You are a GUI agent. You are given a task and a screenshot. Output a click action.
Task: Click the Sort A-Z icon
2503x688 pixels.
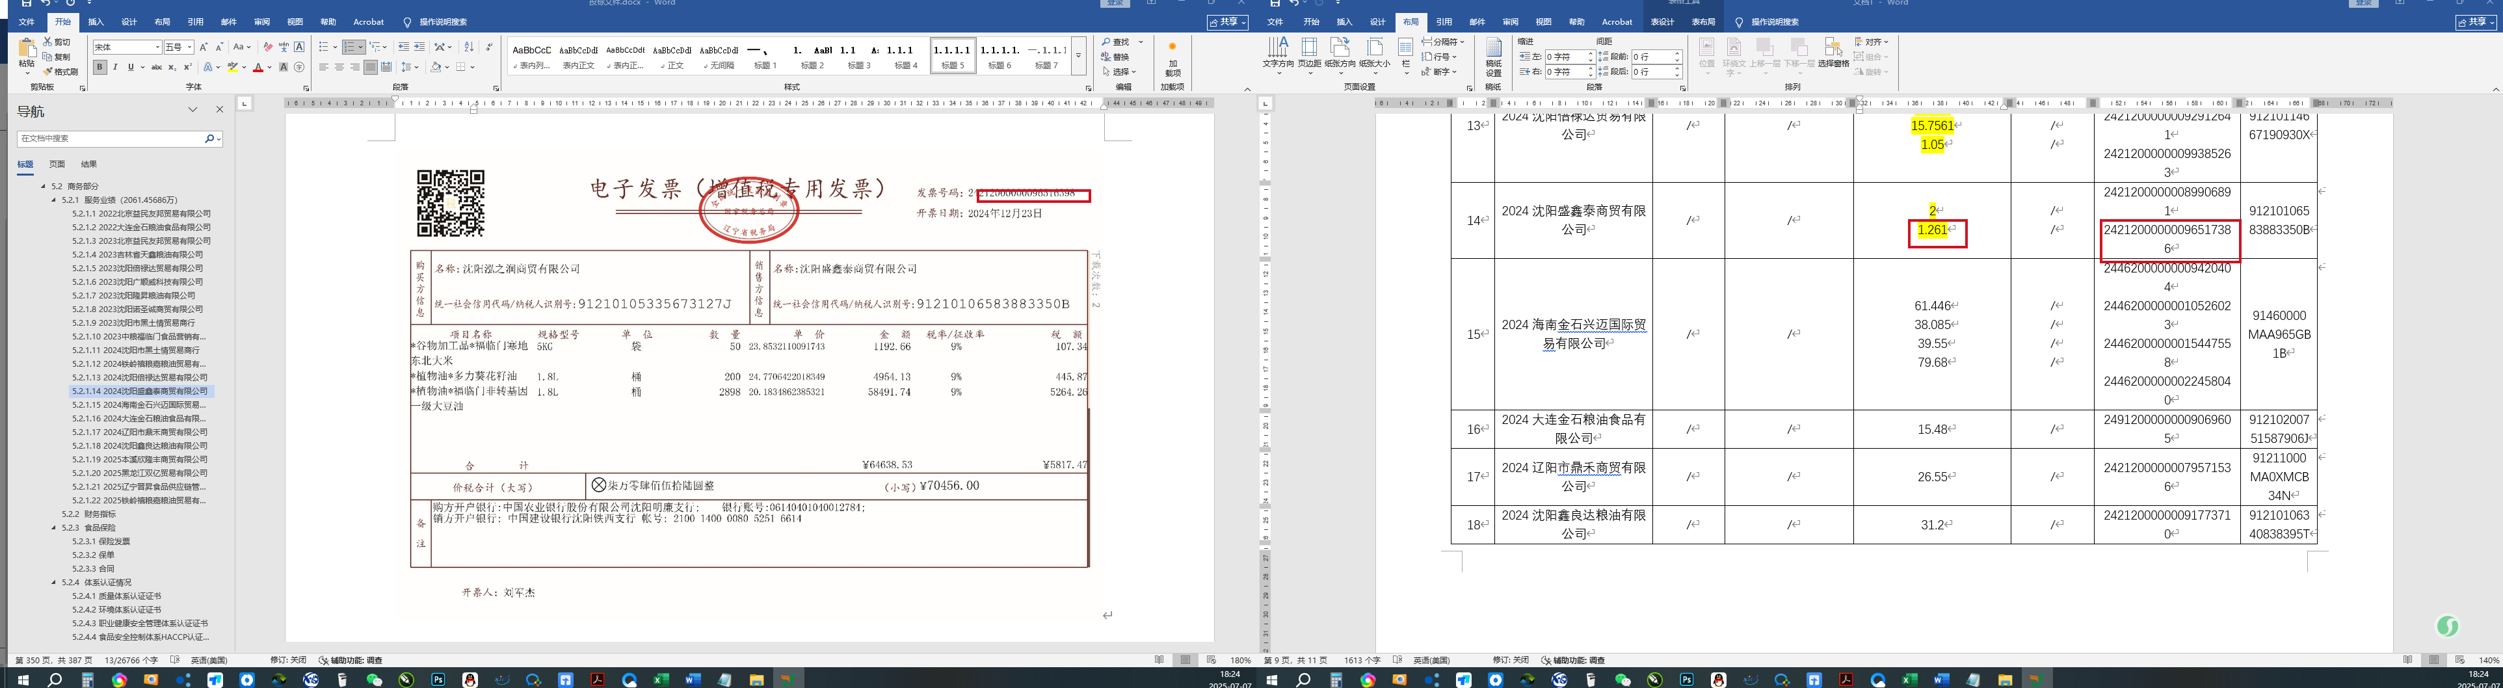(470, 47)
